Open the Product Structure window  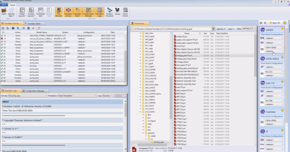tap(109, 12)
